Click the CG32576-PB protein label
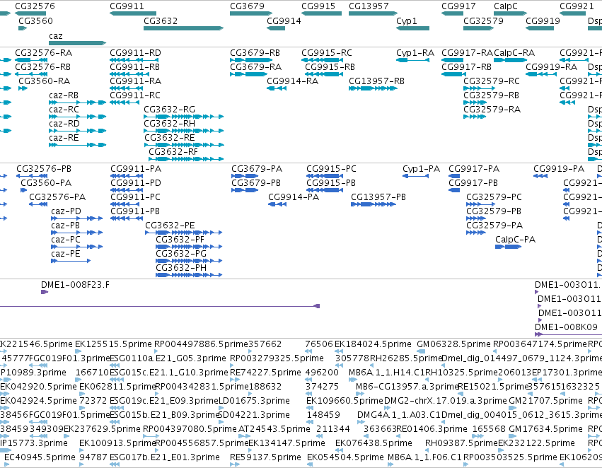The height and width of the screenshot is (468, 602). pos(44,169)
